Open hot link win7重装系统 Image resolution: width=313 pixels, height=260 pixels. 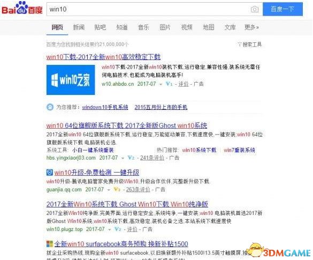coord(239,150)
